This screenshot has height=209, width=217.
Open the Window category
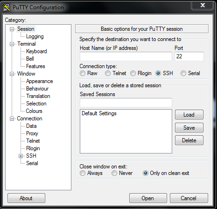point(26,74)
